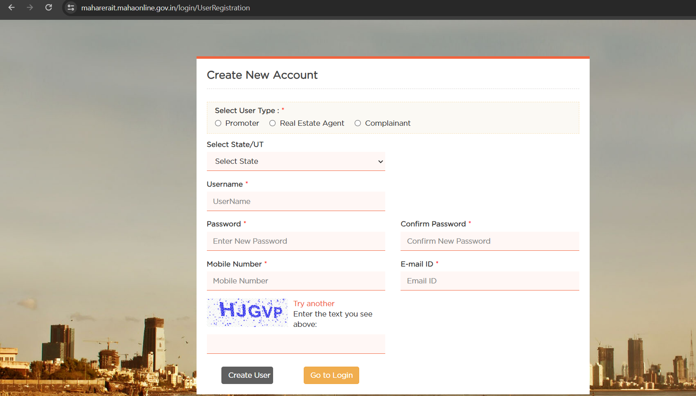
Task: Click the State dropdown chevron arrow
Action: pyautogui.click(x=380, y=162)
